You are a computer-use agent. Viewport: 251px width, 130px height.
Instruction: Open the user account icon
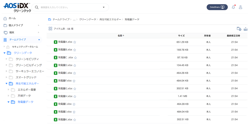240,7
